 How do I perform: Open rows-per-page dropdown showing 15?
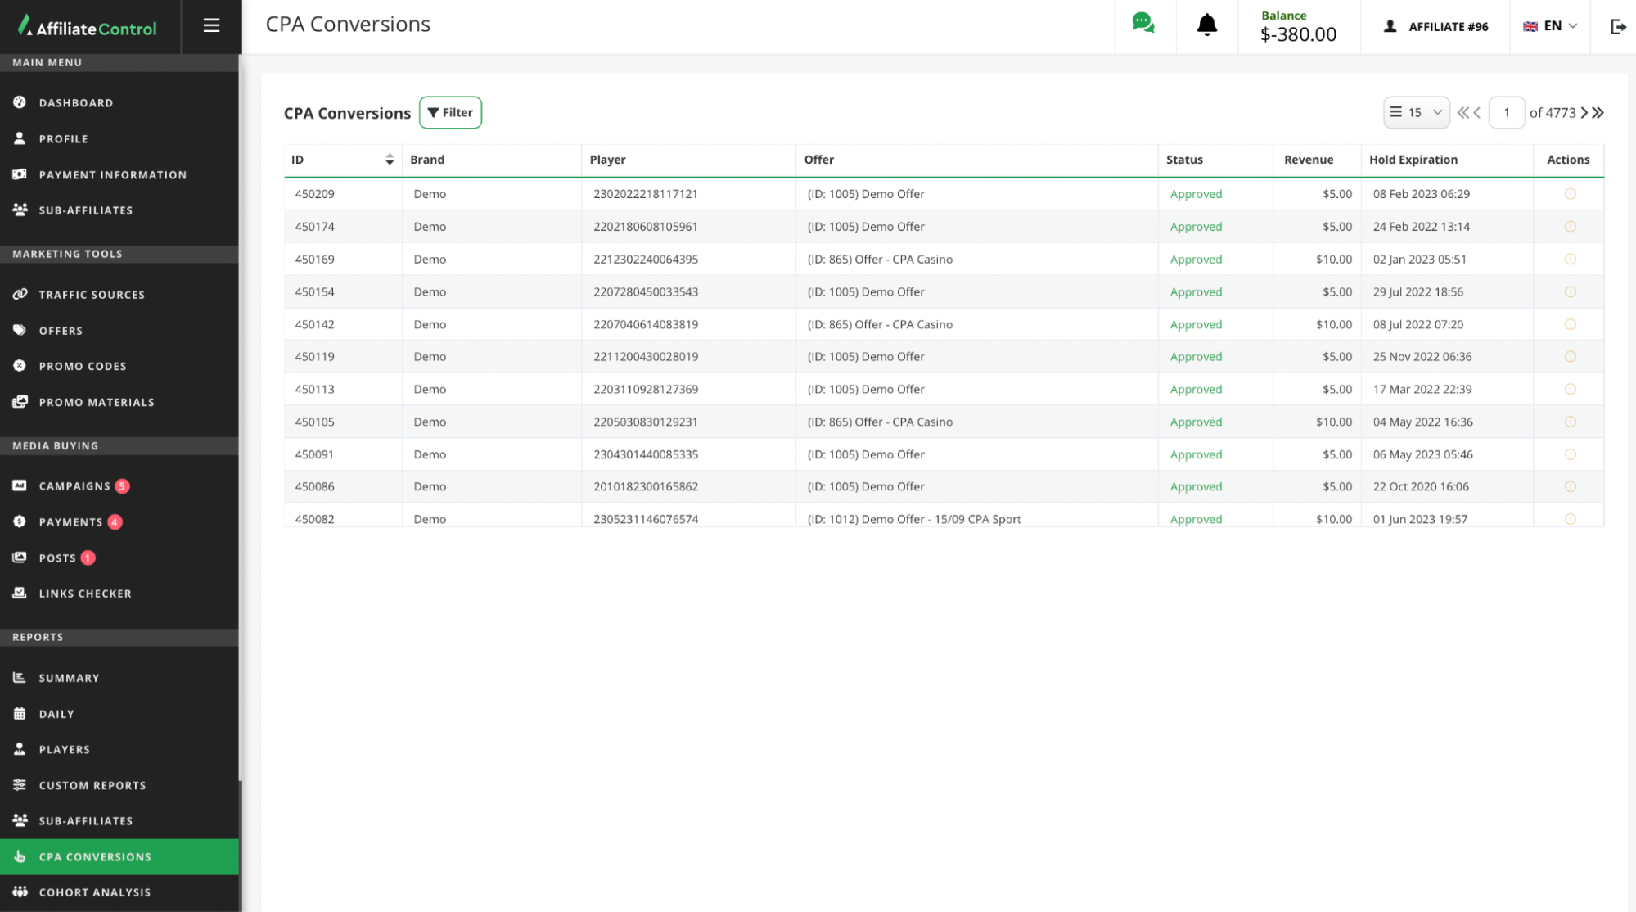coord(1416,113)
